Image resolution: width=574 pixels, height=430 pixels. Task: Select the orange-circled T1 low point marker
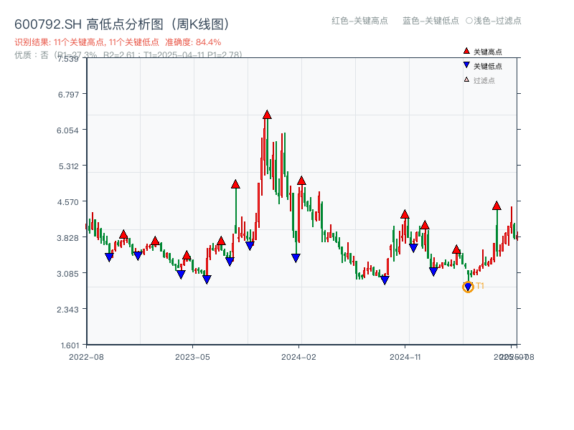coord(467,287)
